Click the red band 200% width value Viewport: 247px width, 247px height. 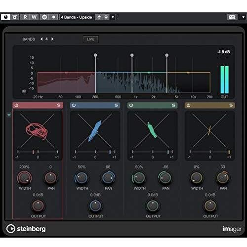24,167
